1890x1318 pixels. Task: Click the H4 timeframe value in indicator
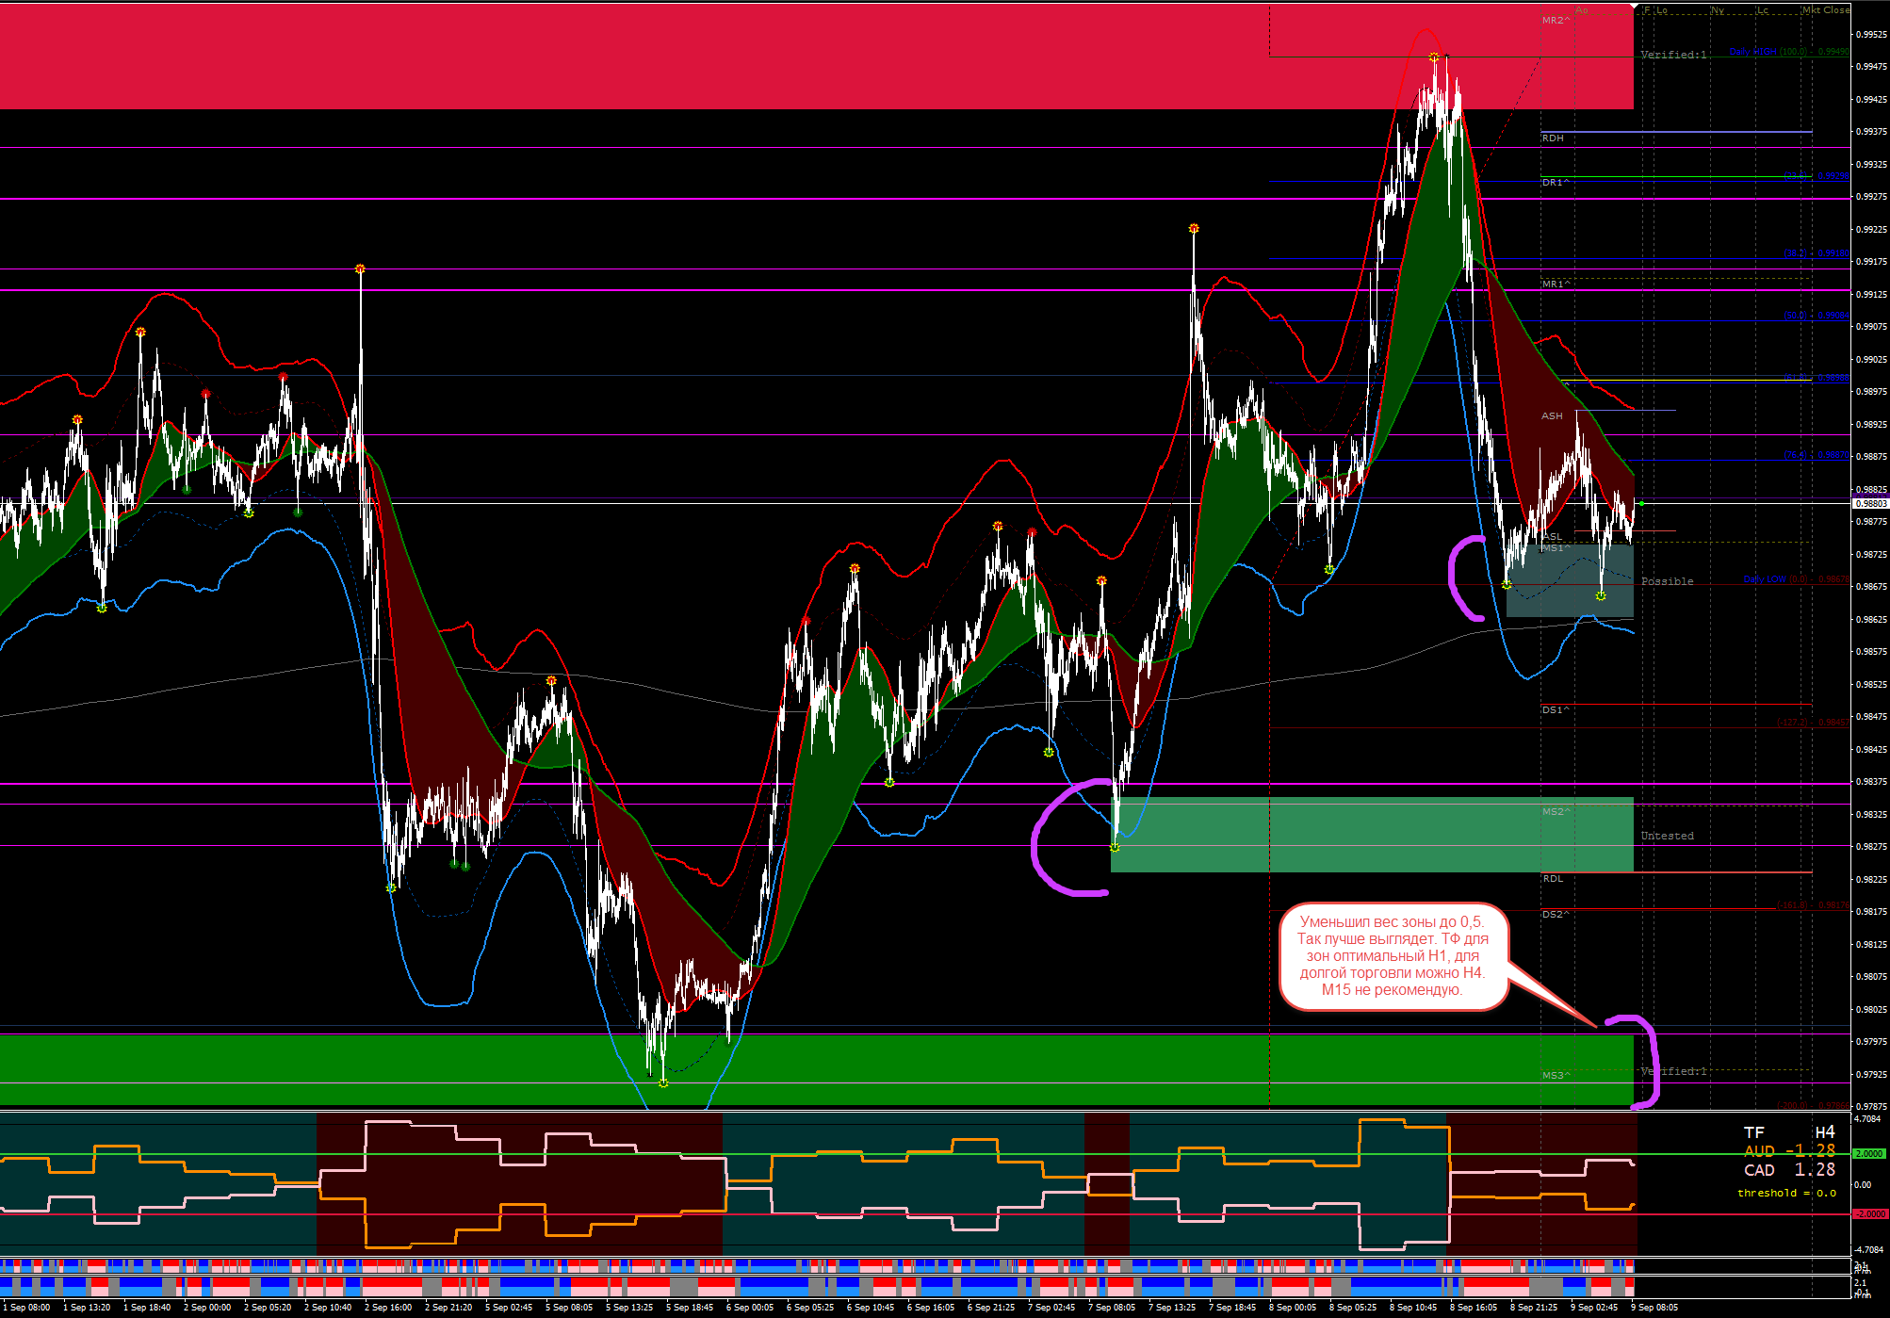pos(1825,1132)
